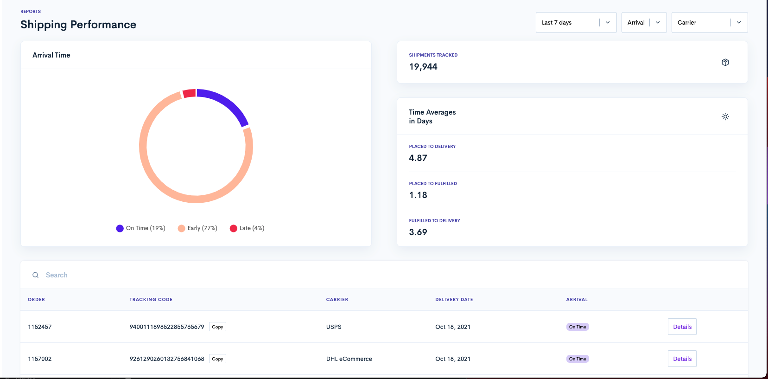
Task: Click the Placed to Fulfilled value 1.18
Action: pyautogui.click(x=418, y=195)
